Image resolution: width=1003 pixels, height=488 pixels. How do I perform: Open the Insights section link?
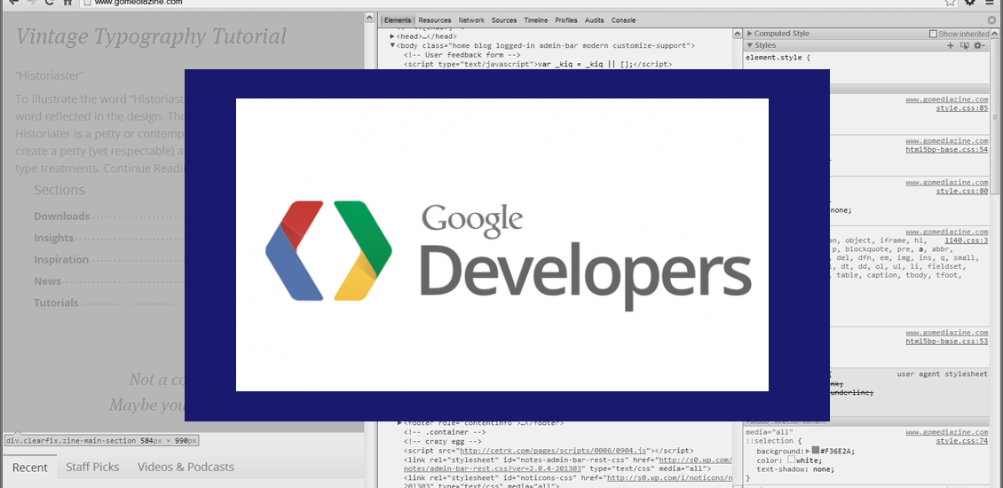coord(54,238)
